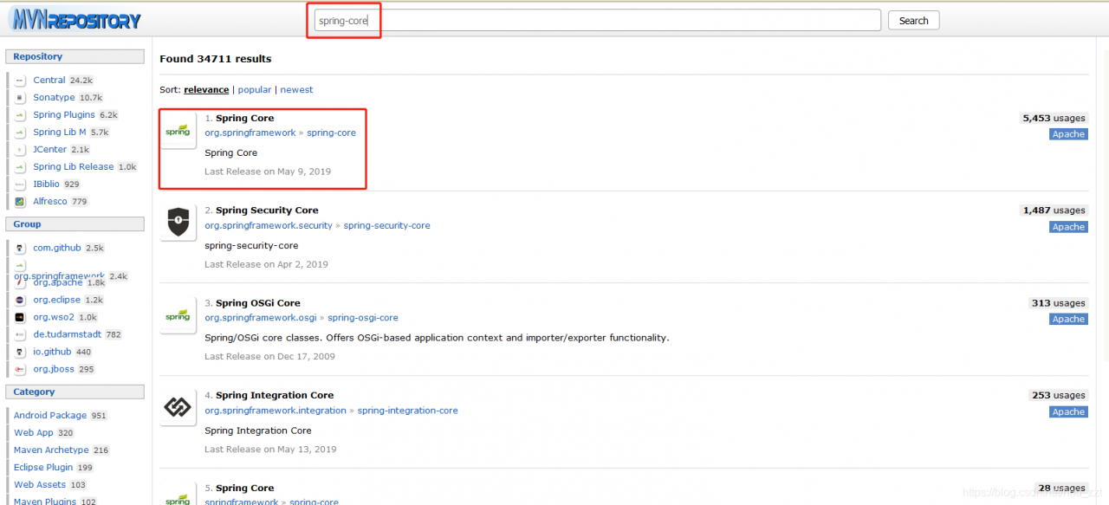
Task: Click the 313 usages count
Action: tap(1059, 303)
